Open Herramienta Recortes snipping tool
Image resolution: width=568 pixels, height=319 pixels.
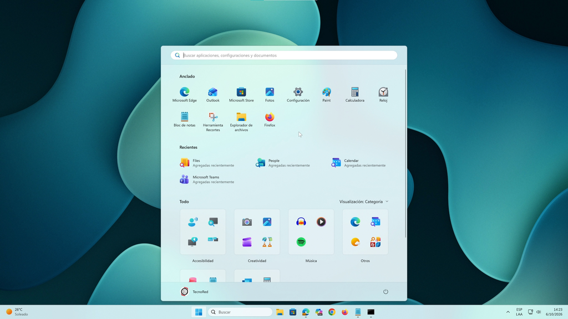(x=212, y=122)
